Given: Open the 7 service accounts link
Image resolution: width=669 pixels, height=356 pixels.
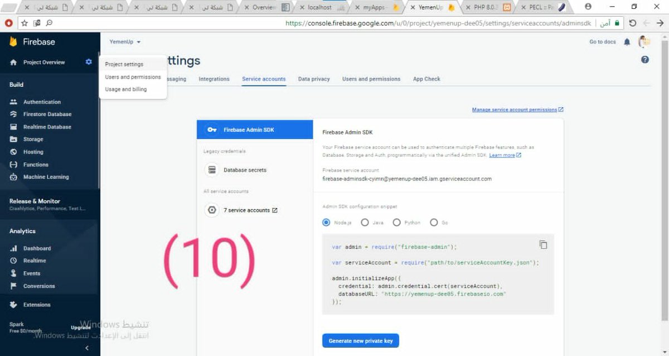Looking at the screenshot, I should pos(250,210).
